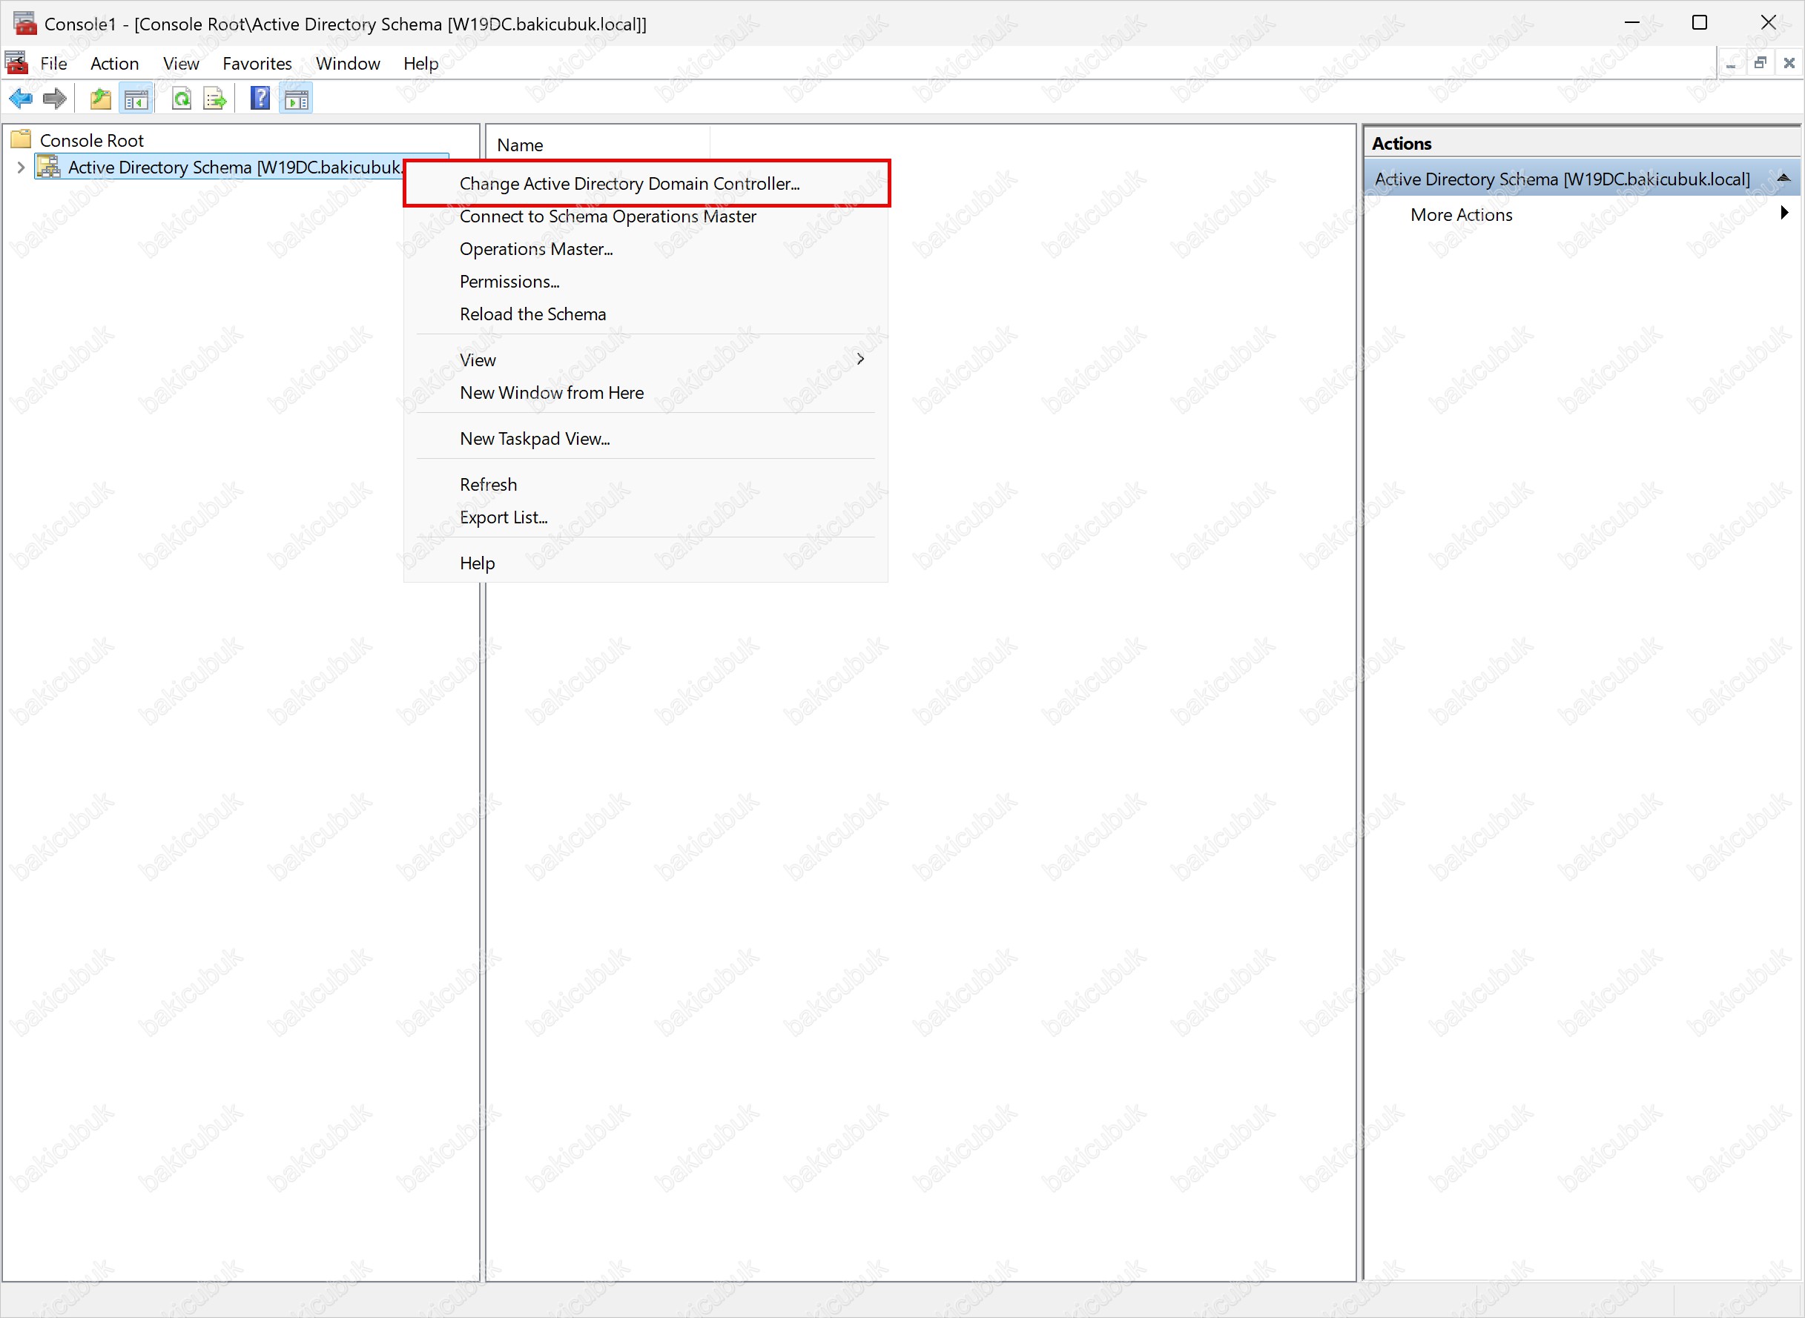Click the Back arrow toolbar icon
Screen dimensions: 1805x1318
(x=21, y=99)
